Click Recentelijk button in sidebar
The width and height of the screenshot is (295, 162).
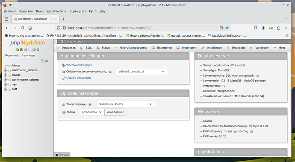click(12, 55)
